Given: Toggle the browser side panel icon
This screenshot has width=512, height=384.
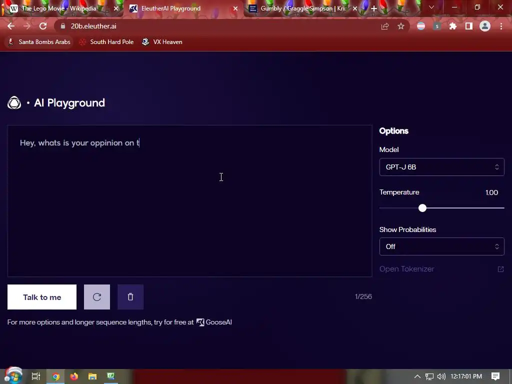Looking at the screenshot, I should click(x=469, y=26).
